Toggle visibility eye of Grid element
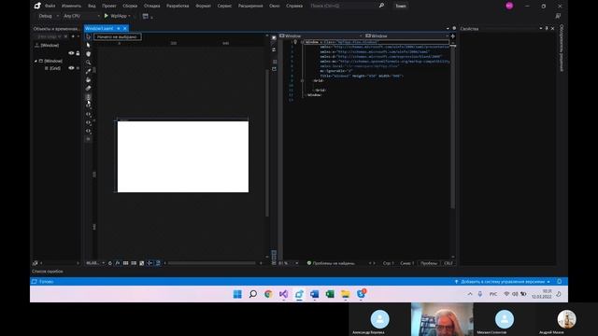The image size is (598, 336). point(71,68)
